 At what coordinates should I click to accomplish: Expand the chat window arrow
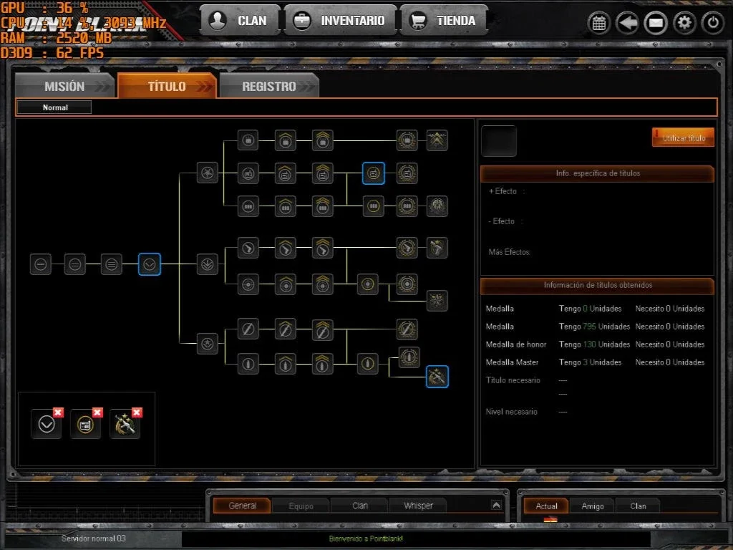[x=497, y=505]
